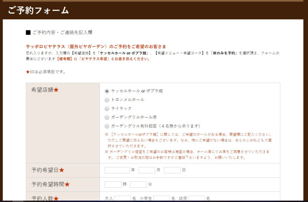Click the 小学生 guest count field
Screen dimensions: 308x202
point(162,198)
